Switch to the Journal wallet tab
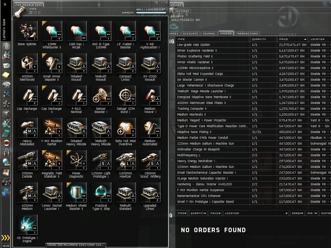Image resolution: width=331 pixels, height=248 pixels. (x=209, y=34)
